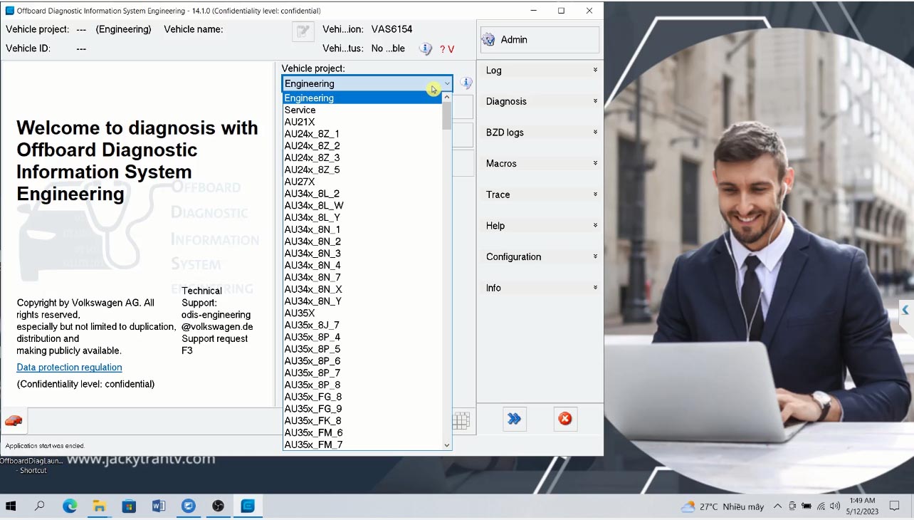Select Service from the project list
The image size is (914, 520).
coord(300,110)
